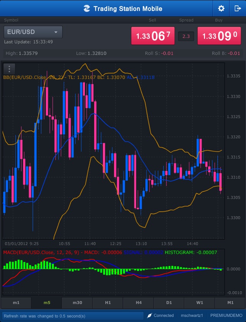Open settings via the gear icon
This screenshot has height=322, width=246.
pos(221,8)
